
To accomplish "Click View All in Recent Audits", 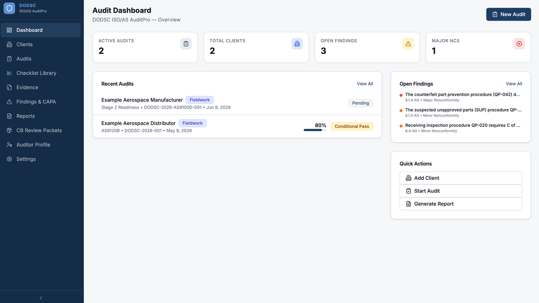I will (365, 84).
